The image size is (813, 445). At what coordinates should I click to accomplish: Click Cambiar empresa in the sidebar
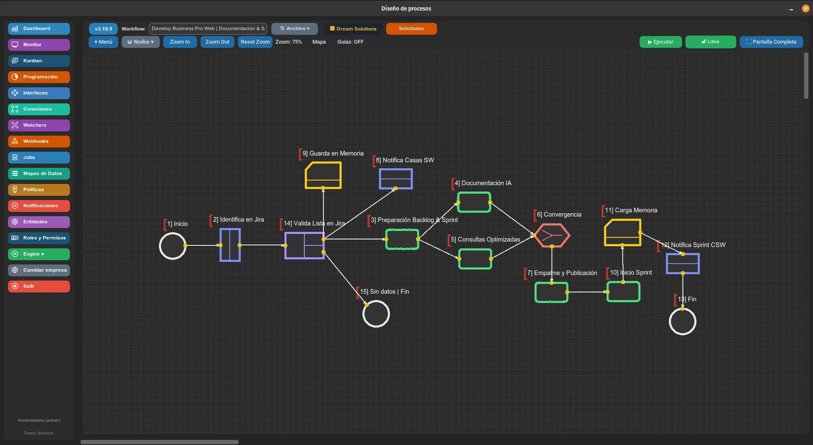(39, 270)
